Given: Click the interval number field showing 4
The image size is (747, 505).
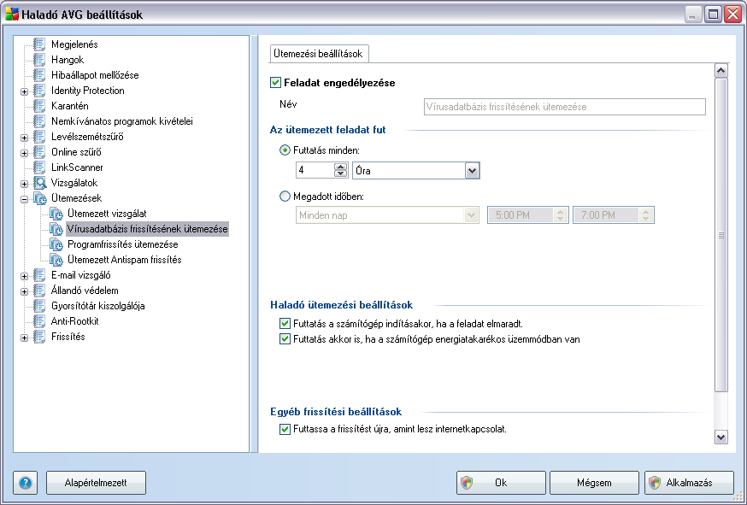Looking at the screenshot, I should coord(315,171).
